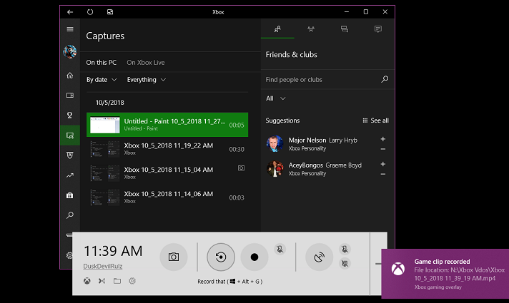The height and width of the screenshot is (303, 509).
Task: Expand the All friends filter dropdown
Action: tap(276, 98)
